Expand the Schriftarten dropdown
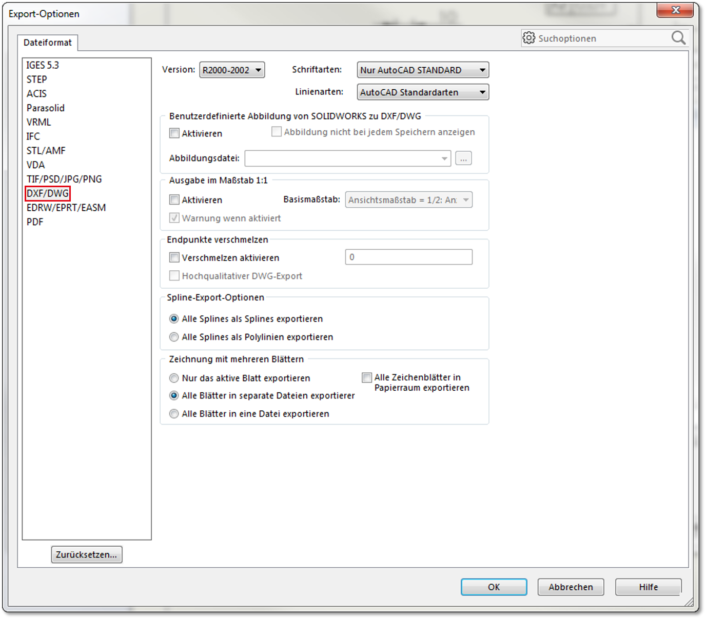 point(423,70)
